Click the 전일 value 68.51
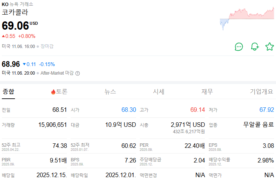Screen dimensions: 276x182 pyautogui.click(x=60, y=110)
